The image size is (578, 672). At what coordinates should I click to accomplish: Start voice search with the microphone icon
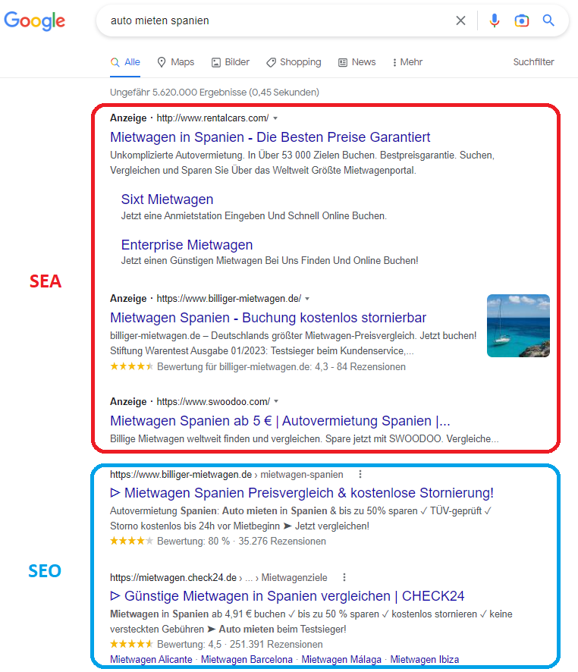(x=495, y=20)
